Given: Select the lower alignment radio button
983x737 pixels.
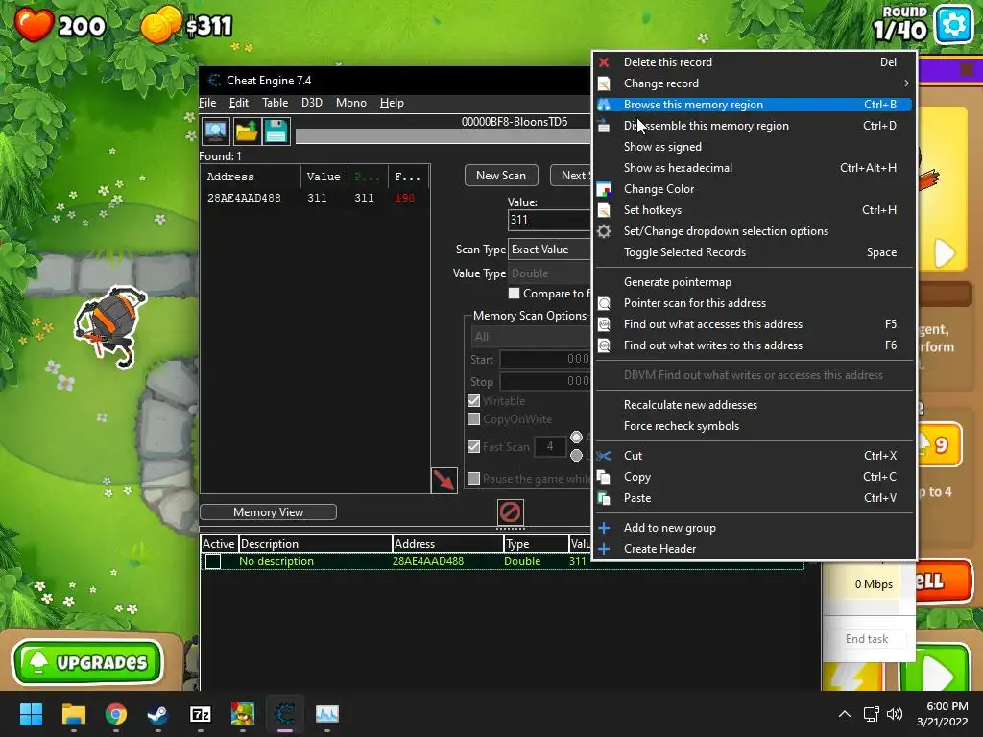Looking at the screenshot, I should [x=576, y=456].
